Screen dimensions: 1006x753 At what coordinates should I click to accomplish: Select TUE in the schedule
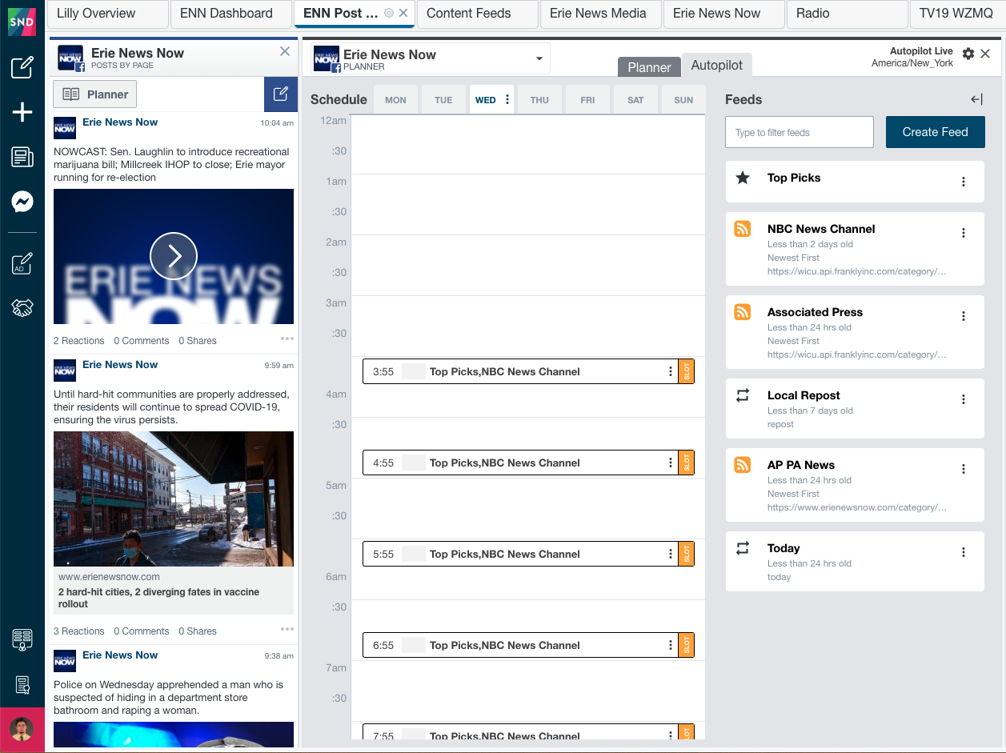click(443, 100)
